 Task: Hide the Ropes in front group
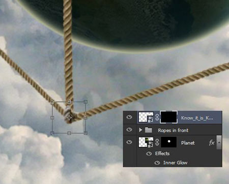tap(129, 130)
